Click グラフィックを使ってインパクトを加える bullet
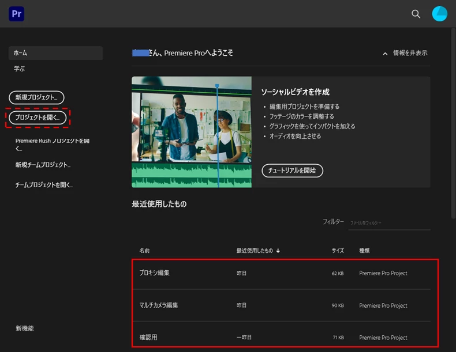The width and height of the screenshot is (456, 352). point(312,126)
